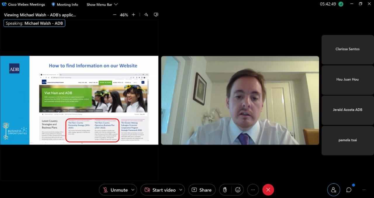The image size is (374, 198).
Task: Click the shared ADB slide content
Action: 79,100
